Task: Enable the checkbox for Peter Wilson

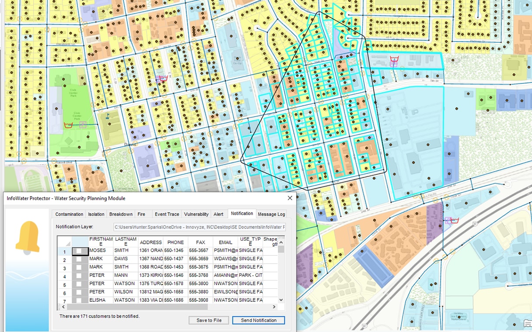Action: pos(79,292)
